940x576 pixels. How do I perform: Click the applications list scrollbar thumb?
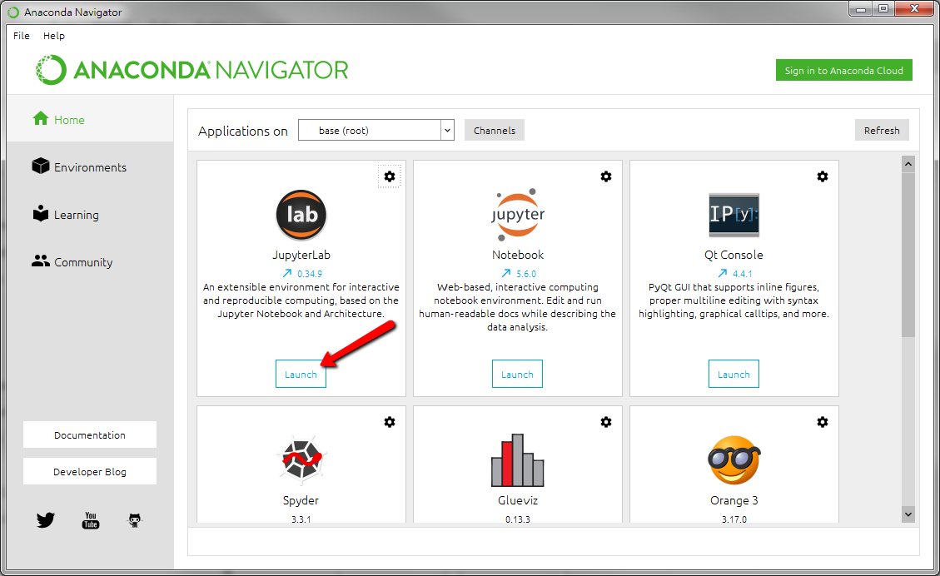[x=908, y=255]
